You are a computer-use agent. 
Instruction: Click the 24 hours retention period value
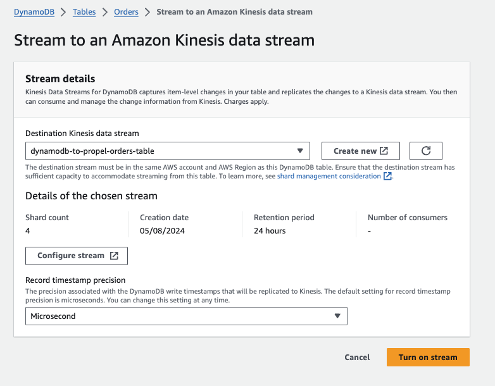pyautogui.click(x=270, y=231)
